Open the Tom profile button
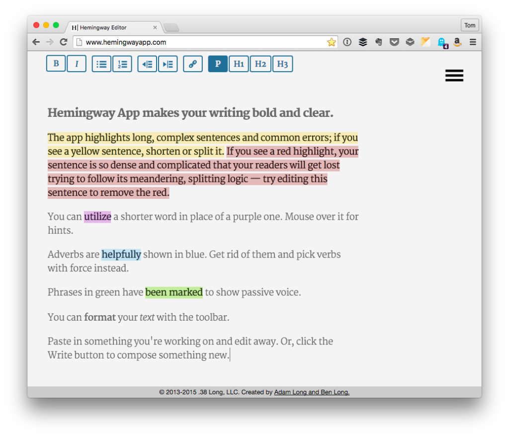509x437 pixels. (x=470, y=25)
